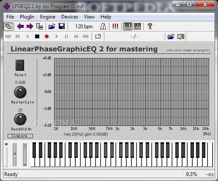This screenshot has height=181, width=218.
Task: Click the freq:20[Hz] gain readout text
Action: click(x=85, y=134)
